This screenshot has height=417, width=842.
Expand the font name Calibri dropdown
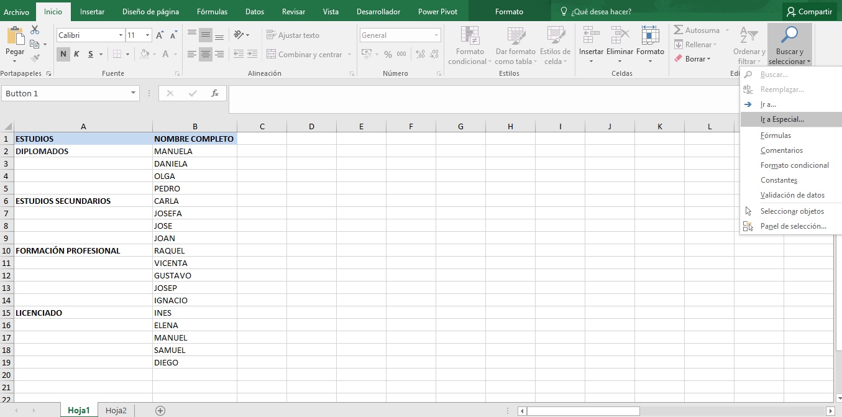pos(121,35)
